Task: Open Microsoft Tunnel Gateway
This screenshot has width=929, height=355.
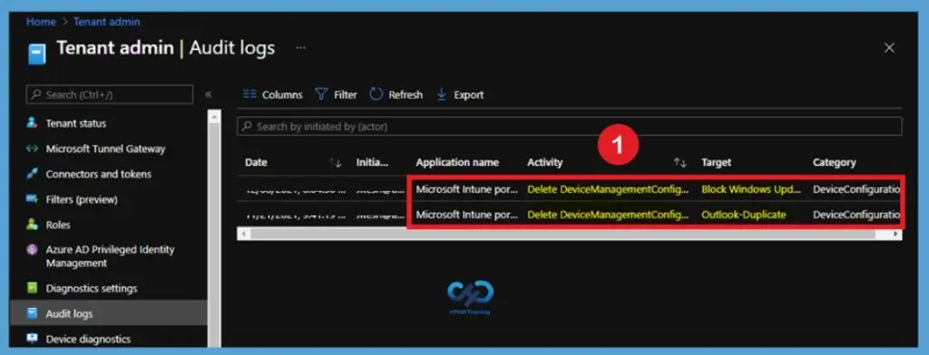Action: pyautogui.click(x=105, y=149)
